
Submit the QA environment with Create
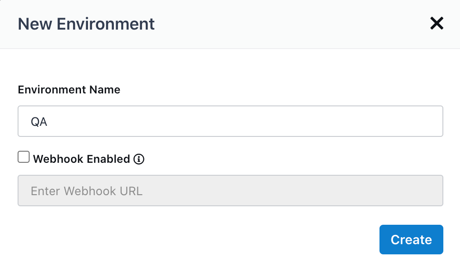pyautogui.click(x=411, y=240)
